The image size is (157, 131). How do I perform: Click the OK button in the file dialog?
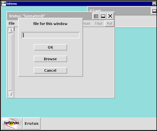[50, 47]
